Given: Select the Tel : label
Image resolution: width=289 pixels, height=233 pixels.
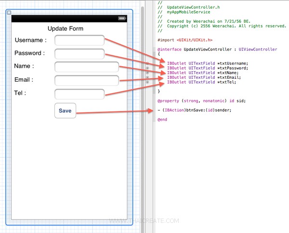Looking at the screenshot, I should coord(20,93).
